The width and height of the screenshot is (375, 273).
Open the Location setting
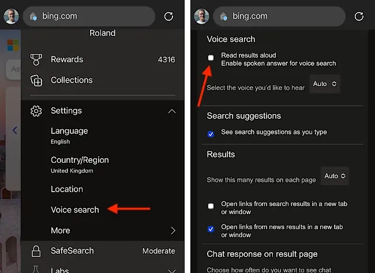[67, 189]
